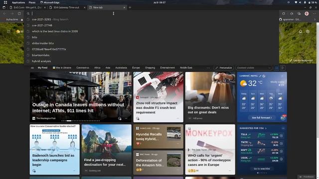
Task: Open a new tab with the plus button
Action: [130, 7]
